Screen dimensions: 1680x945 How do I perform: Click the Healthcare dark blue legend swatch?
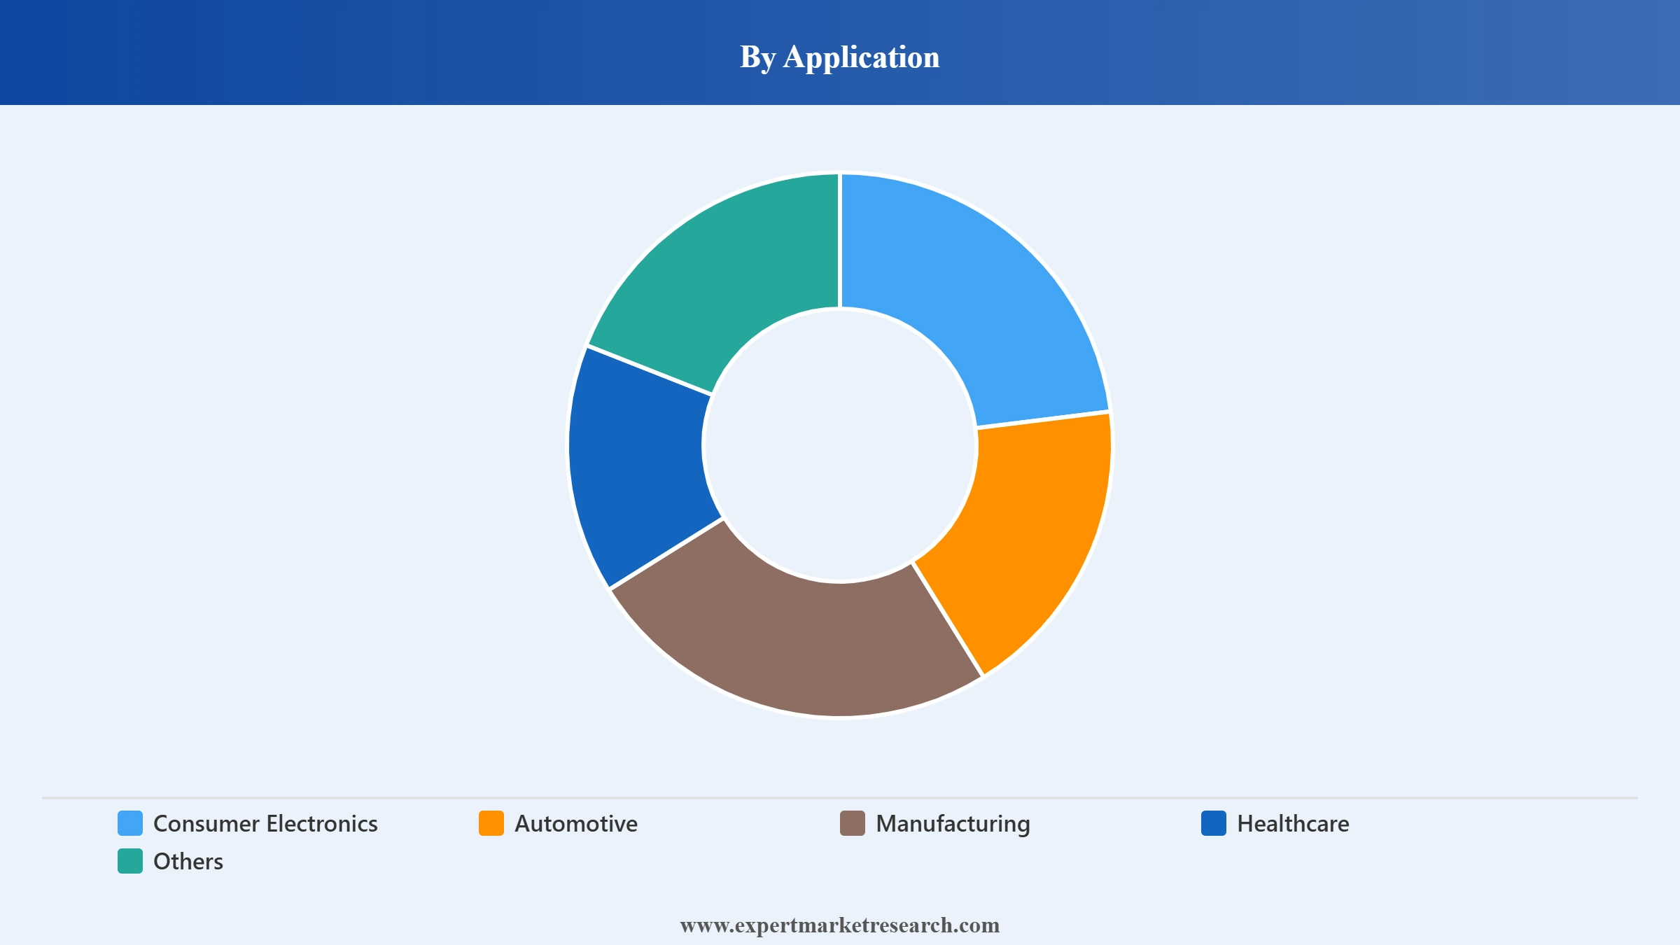pos(1214,823)
